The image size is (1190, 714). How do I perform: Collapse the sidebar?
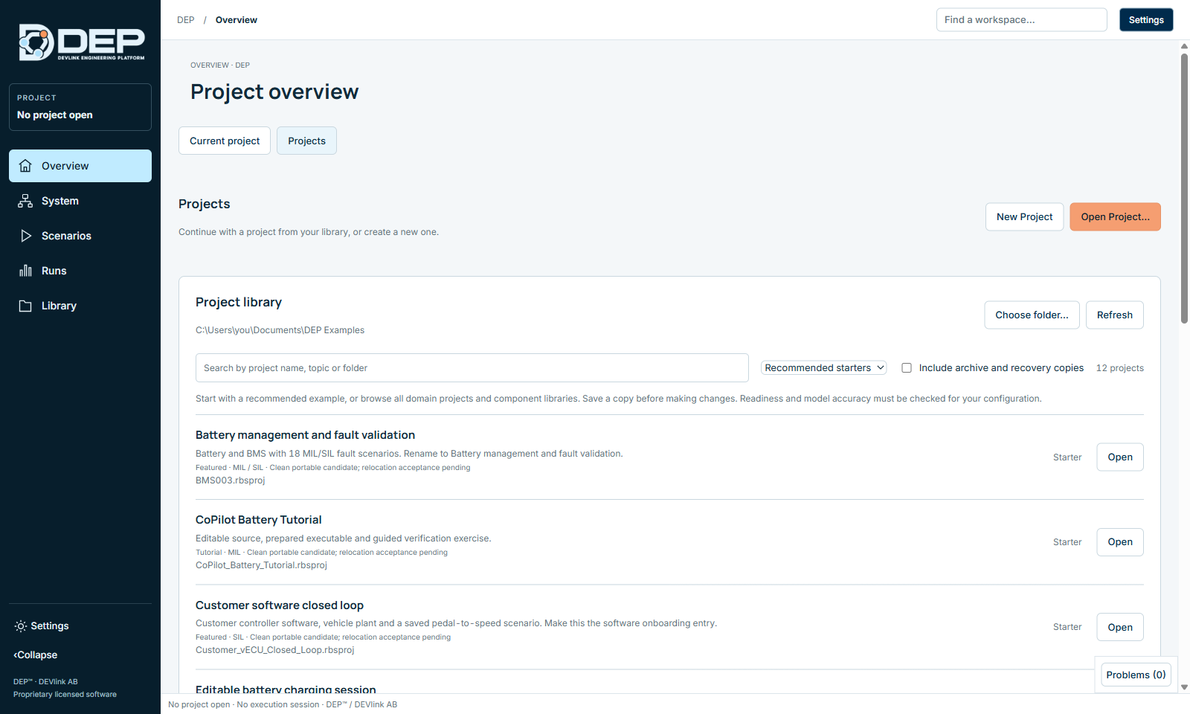[36, 655]
